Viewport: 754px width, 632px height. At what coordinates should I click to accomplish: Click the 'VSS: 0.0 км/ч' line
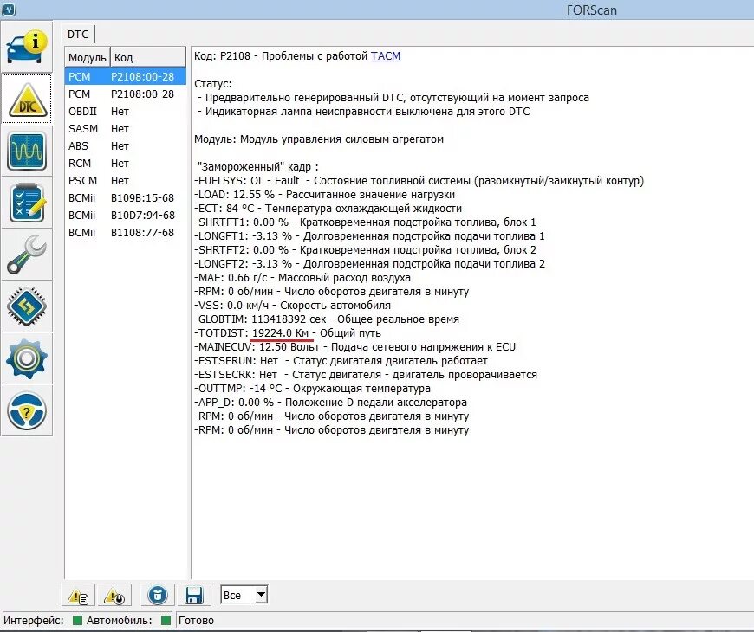[292, 305]
